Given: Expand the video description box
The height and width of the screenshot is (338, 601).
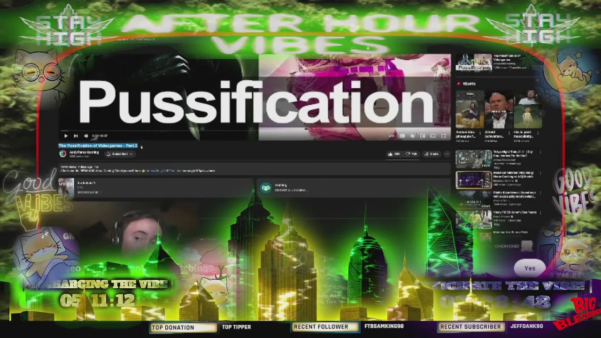Looking at the screenshot, I should pos(254,169).
